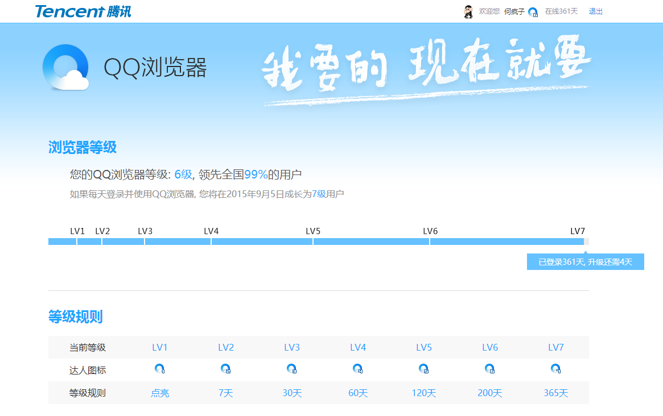
Task: Click the LV6 table column cell
Action: point(489,348)
